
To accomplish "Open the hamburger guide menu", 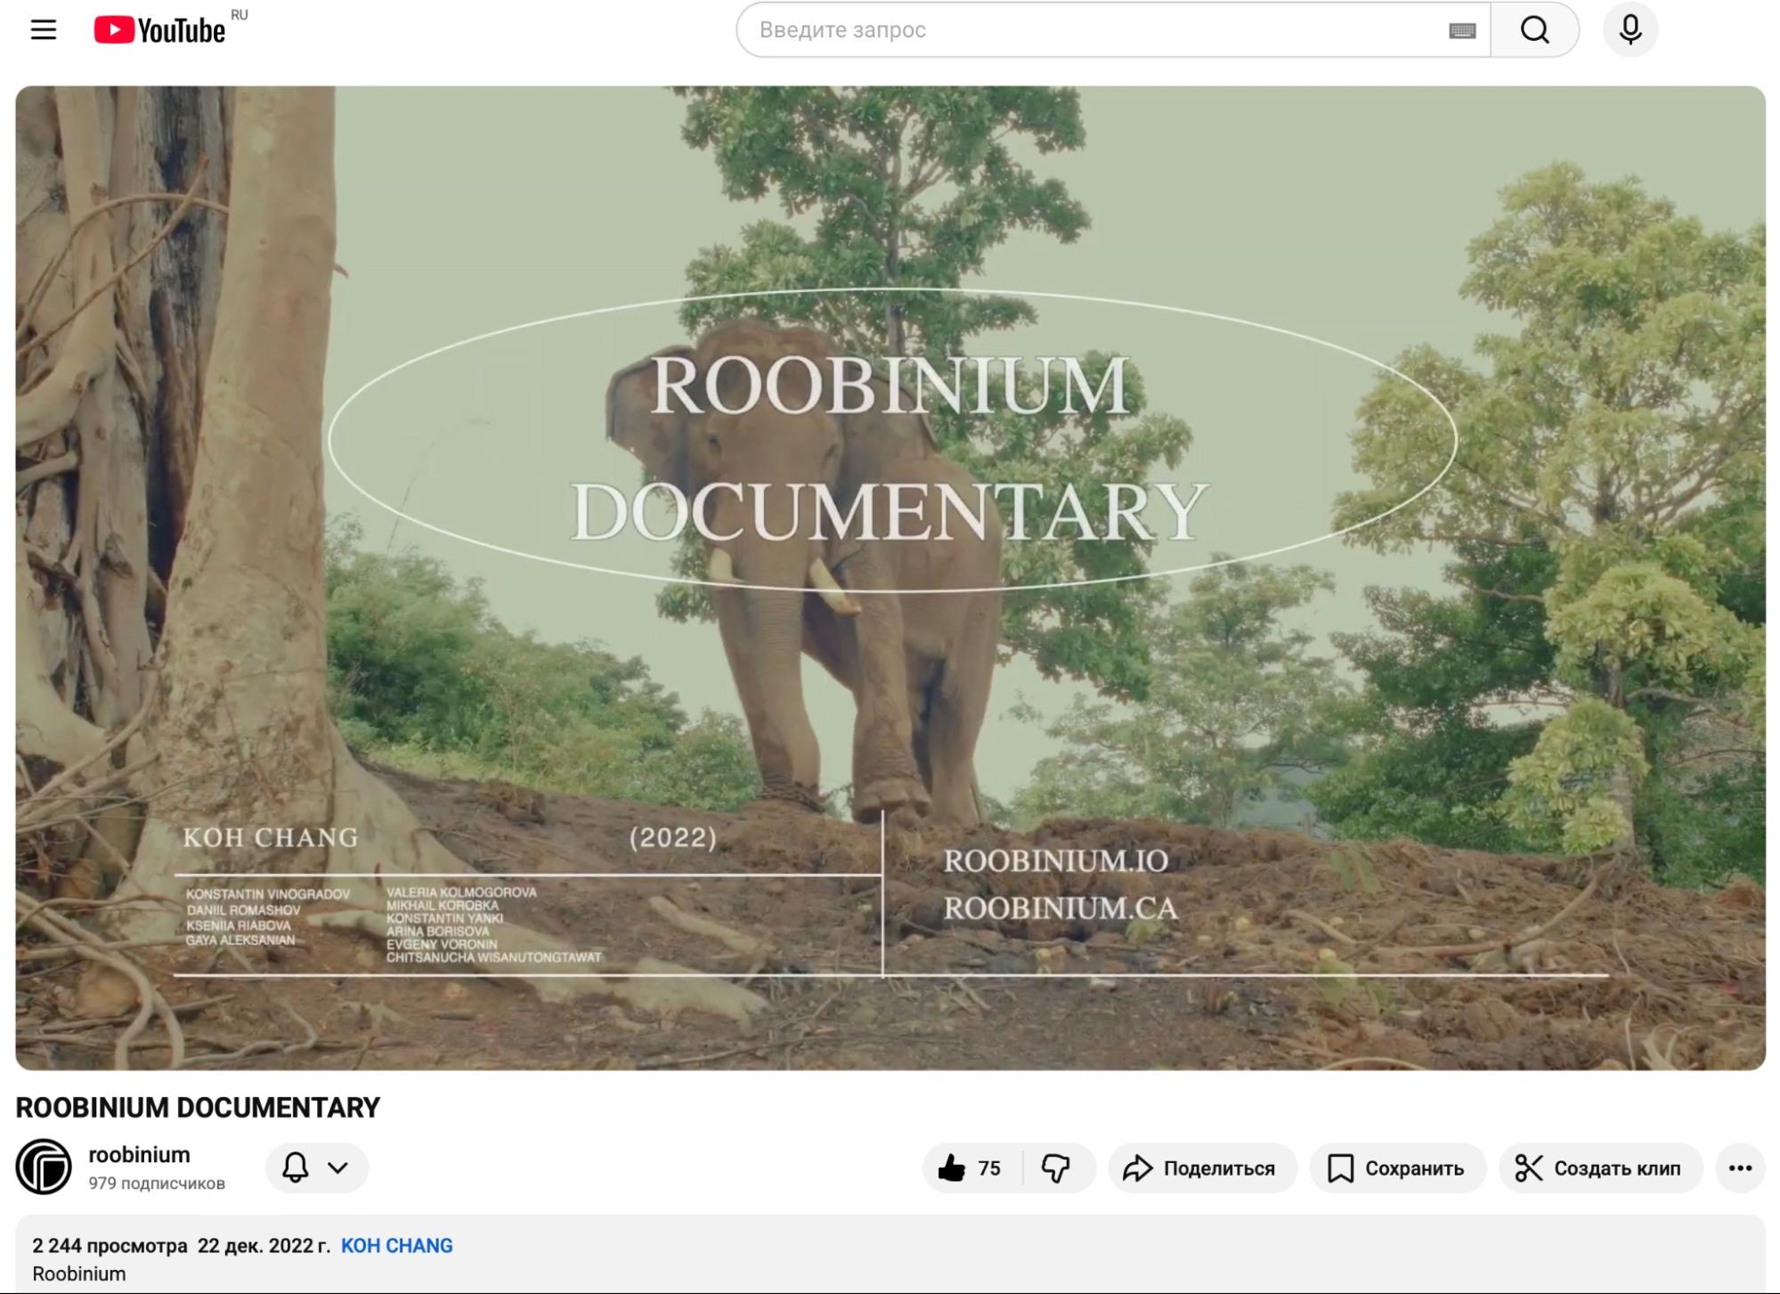I will click(x=43, y=29).
